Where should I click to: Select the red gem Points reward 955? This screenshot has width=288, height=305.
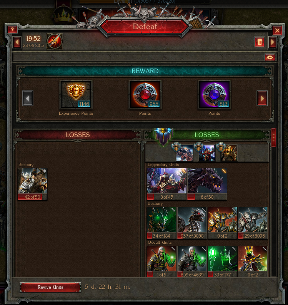coord(145,94)
